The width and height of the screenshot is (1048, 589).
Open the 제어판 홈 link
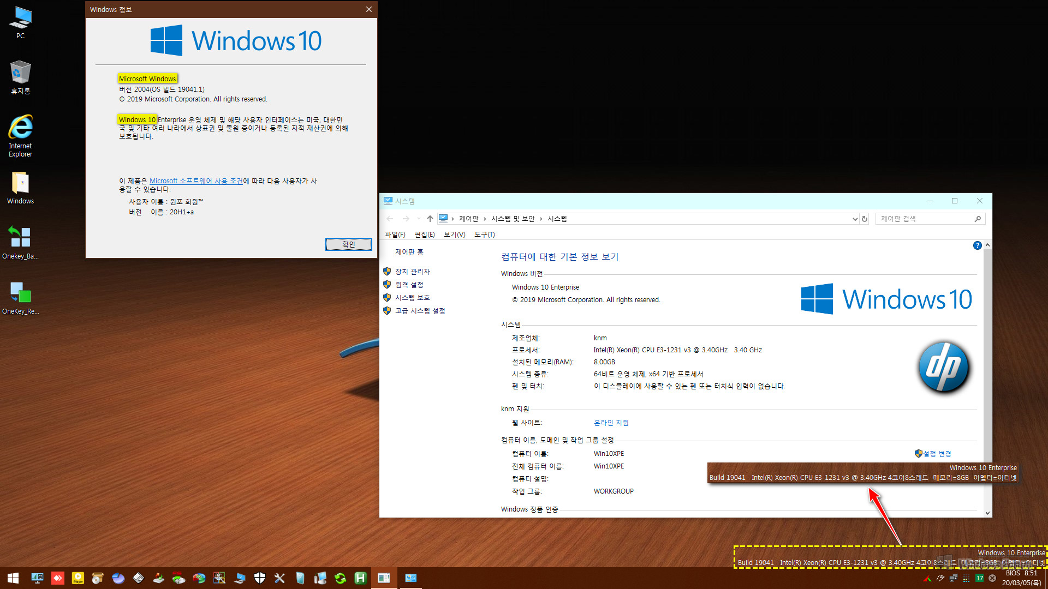tap(409, 252)
